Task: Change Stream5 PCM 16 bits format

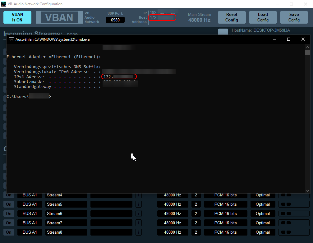Action: tap(226, 204)
